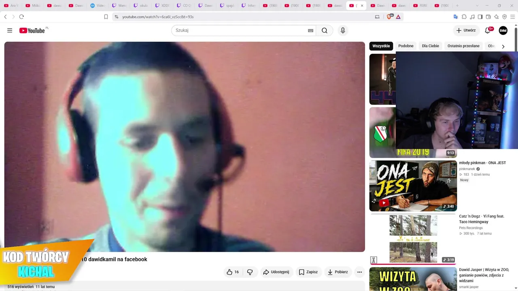The height and width of the screenshot is (291, 518).
Task: Click the video title 'dawidkamil na facebook'
Action: [117, 259]
